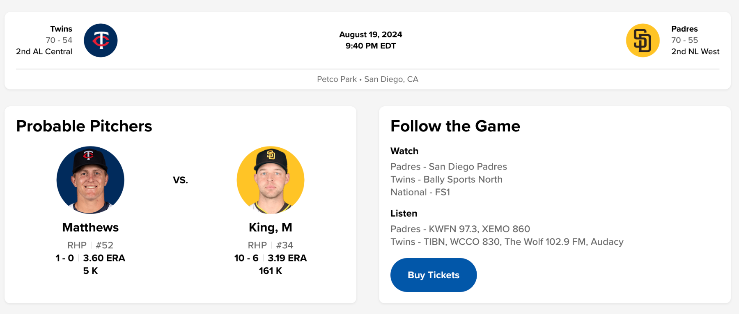Click the San Diego Padres team logo
Image resolution: width=739 pixels, height=314 pixels.
[643, 40]
